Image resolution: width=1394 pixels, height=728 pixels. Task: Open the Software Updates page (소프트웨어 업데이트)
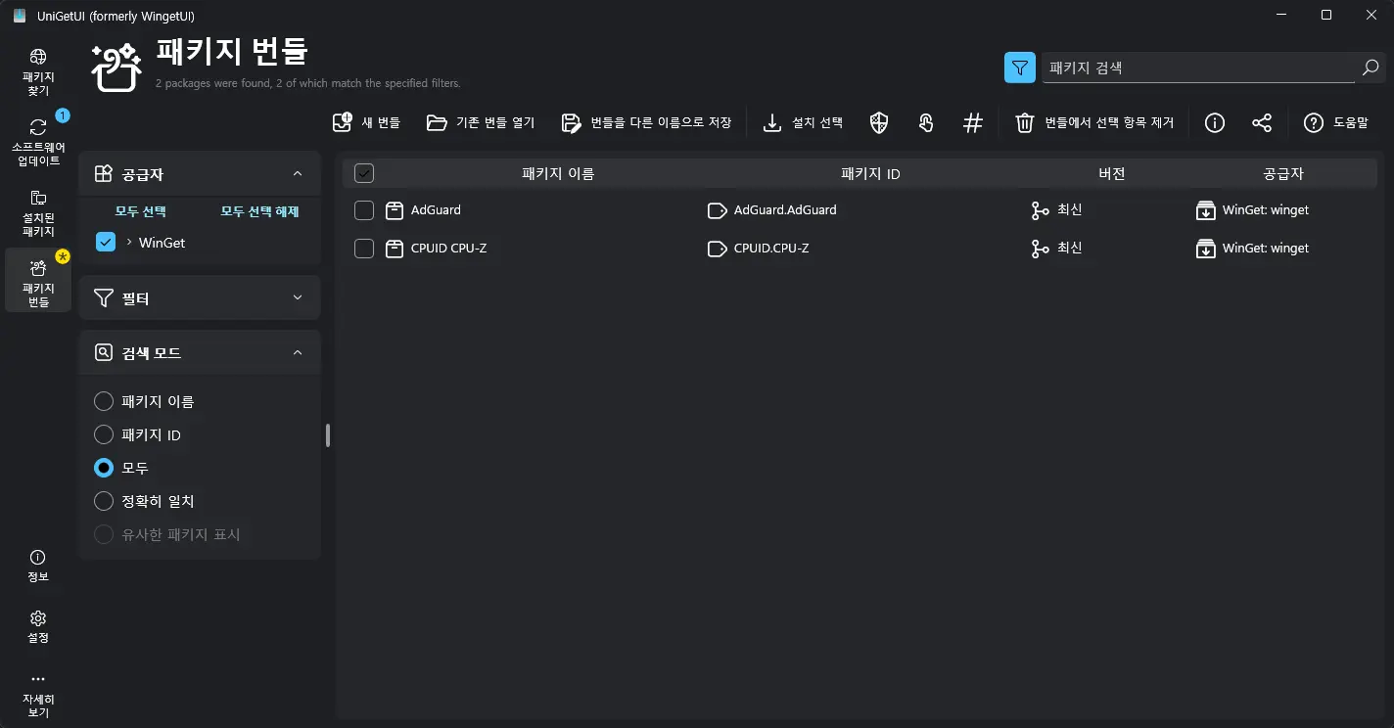pyautogui.click(x=38, y=143)
